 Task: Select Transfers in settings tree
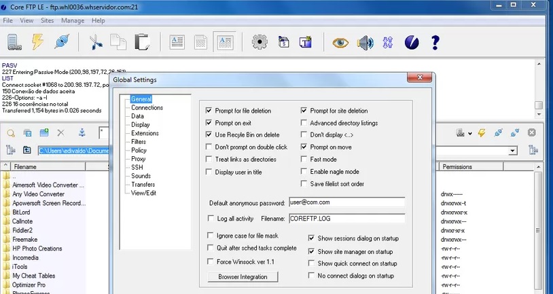tap(143, 185)
